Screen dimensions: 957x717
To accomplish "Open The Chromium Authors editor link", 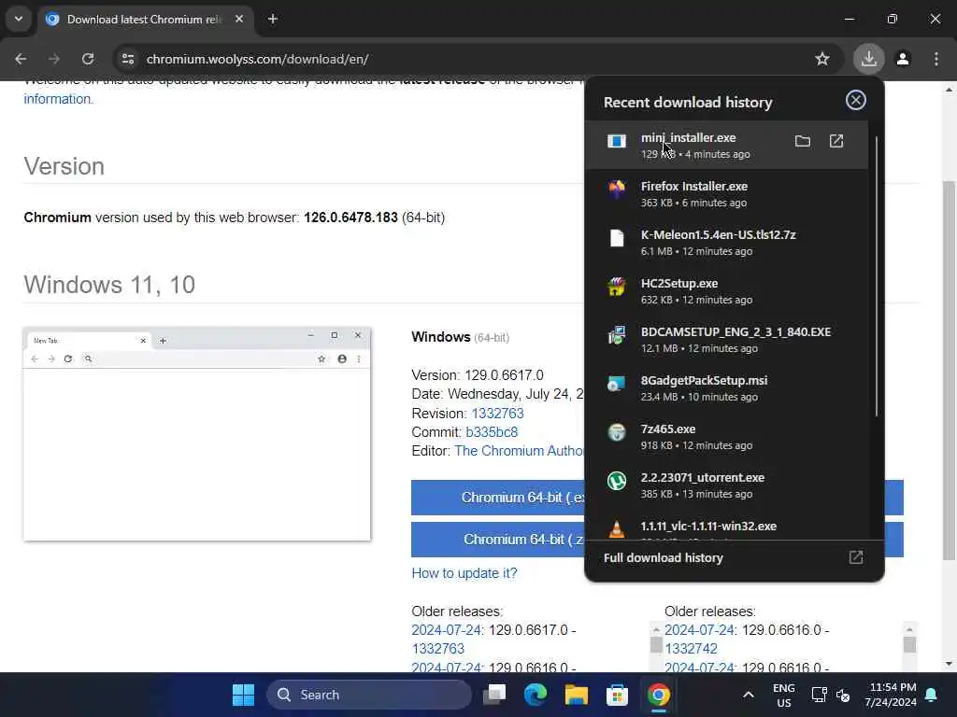I will point(519,451).
